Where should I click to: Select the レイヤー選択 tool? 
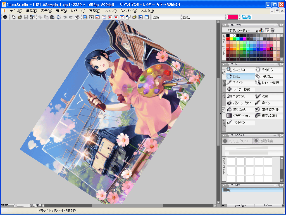point(269,83)
